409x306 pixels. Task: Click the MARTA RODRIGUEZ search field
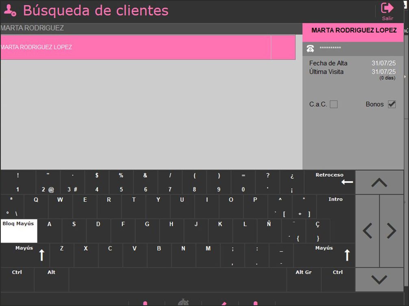tap(150, 28)
